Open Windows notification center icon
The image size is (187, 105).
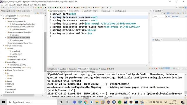[182, 102]
